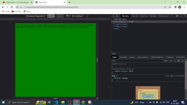Adjust width with the stepper arrows
This screenshot has height=105, width=187.
(x=53, y=16)
